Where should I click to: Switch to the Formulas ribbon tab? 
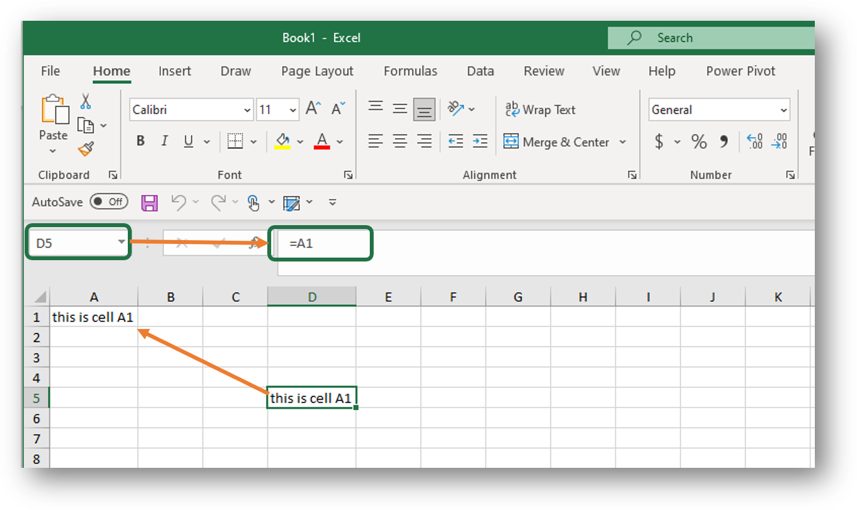410,71
